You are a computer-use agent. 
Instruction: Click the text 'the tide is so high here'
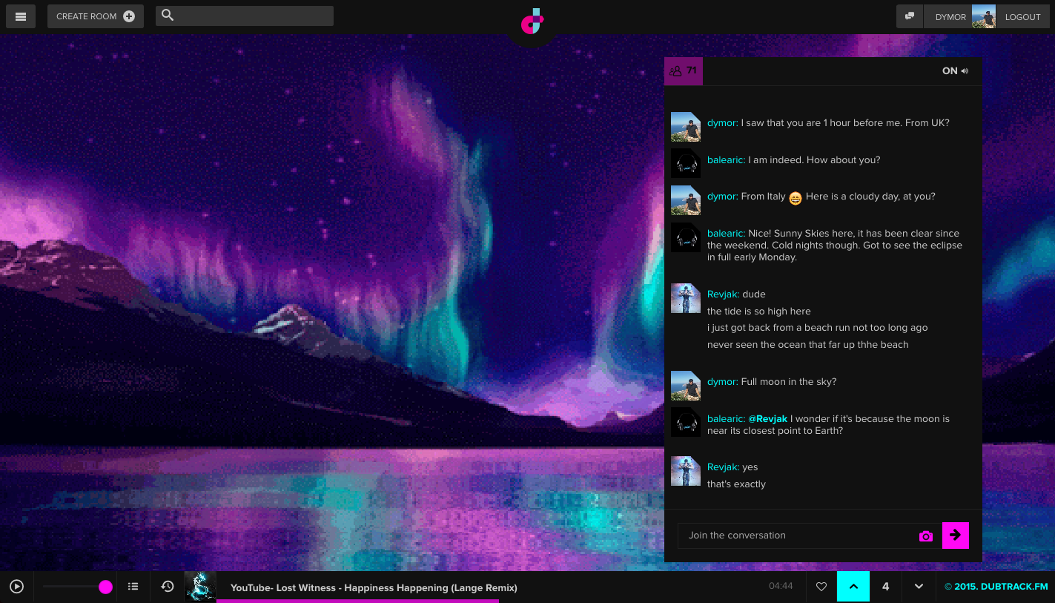tap(759, 312)
